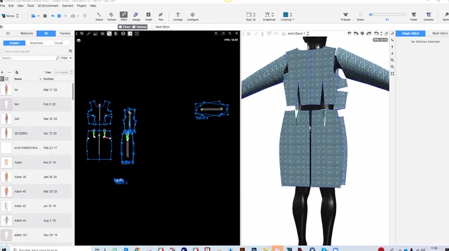The width and height of the screenshot is (449, 251).
Task: Open the Filter dropdown
Action: [67, 58]
